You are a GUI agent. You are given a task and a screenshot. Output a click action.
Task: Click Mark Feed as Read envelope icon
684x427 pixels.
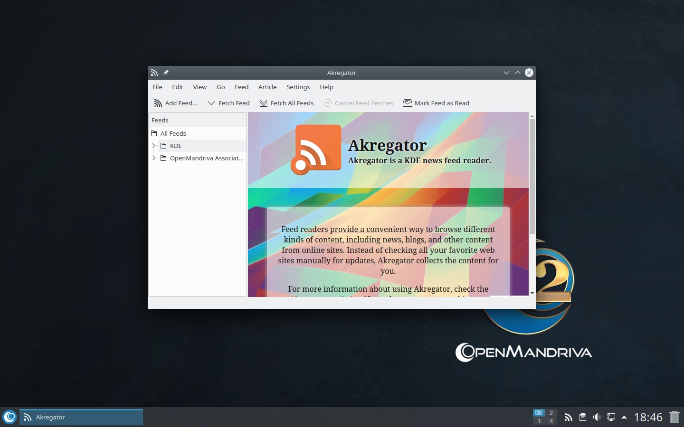tap(407, 103)
